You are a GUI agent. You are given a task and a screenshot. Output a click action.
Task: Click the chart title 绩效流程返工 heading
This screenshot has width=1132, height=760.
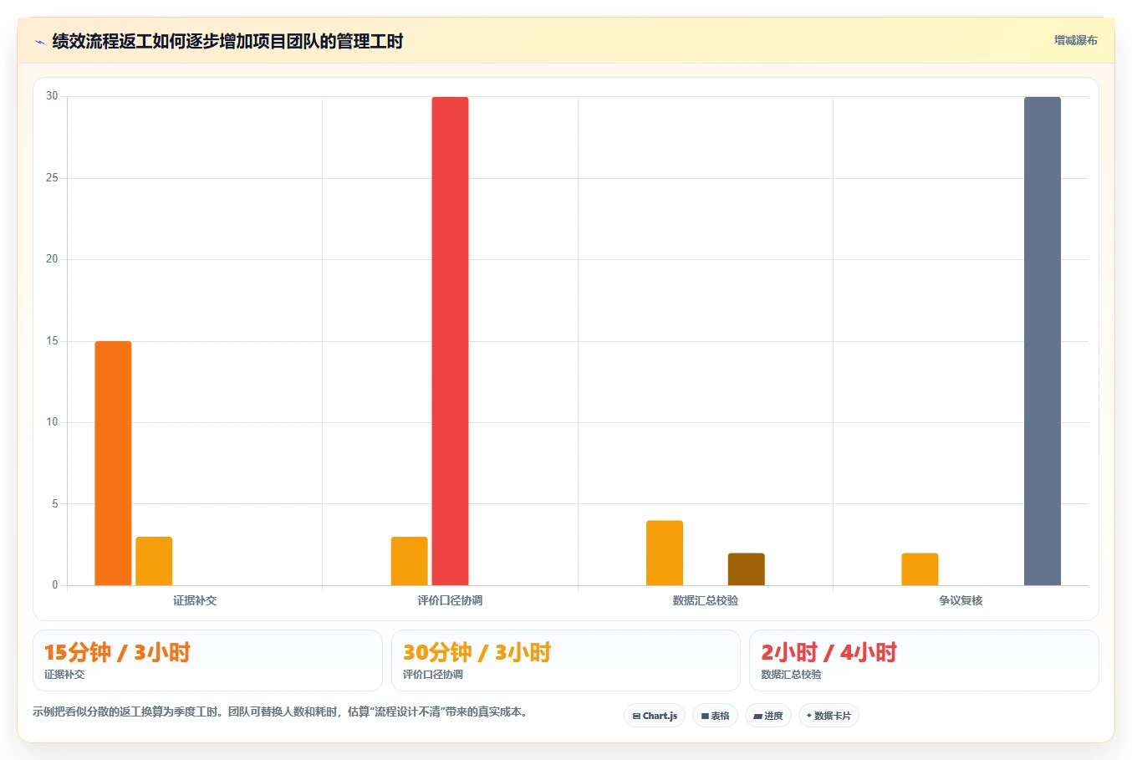227,41
